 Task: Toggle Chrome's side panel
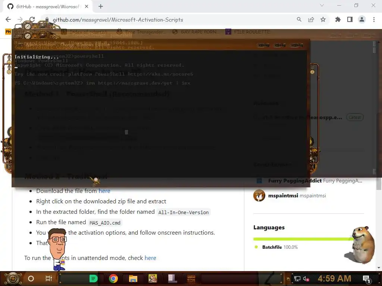tap(350, 19)
